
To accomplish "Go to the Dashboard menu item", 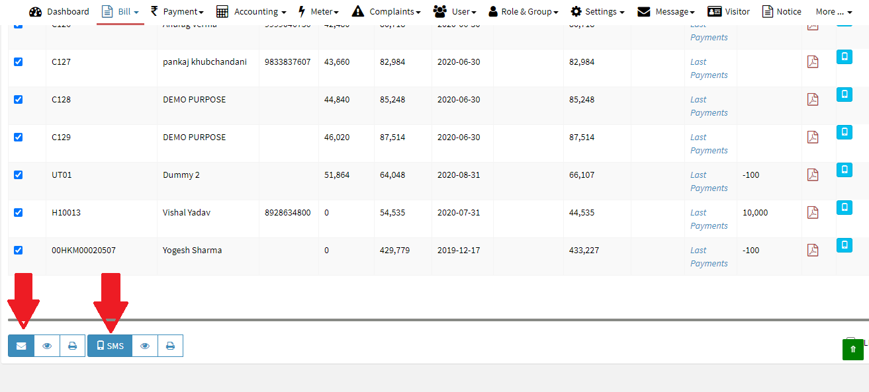I will [x=60, y=11].
